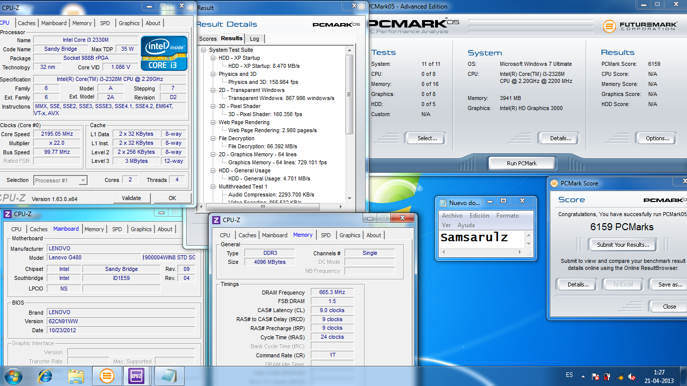Viewport: 687px width, 386px height.
Task: Click the Run PCMark button
Action: pos(522,163)
